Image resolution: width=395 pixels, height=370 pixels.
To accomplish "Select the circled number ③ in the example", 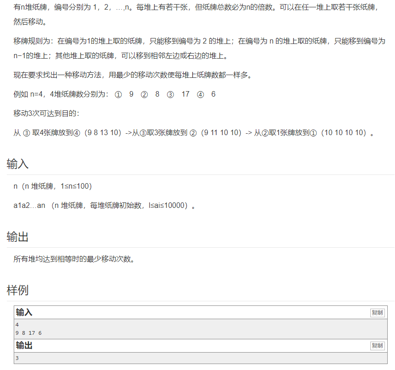I will point(170,95).
